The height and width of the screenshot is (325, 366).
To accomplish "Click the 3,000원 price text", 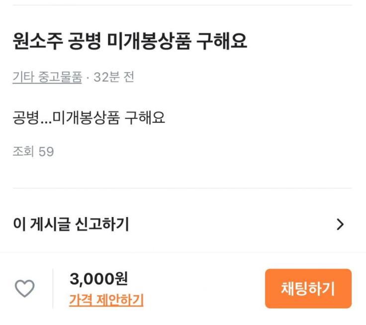I will click(98, 279).
